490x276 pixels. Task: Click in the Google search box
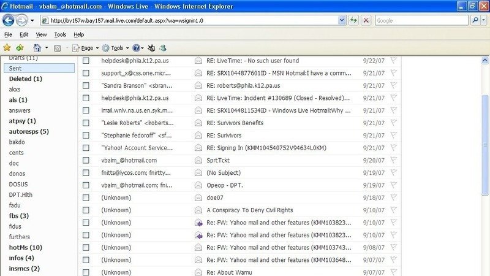point(420,20)
